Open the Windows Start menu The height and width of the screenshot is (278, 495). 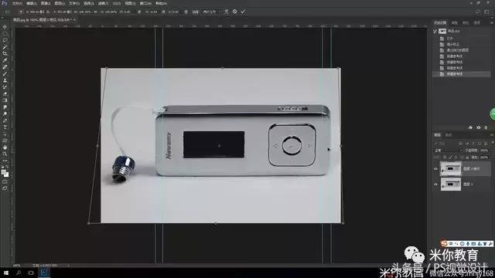coord(6,273)
